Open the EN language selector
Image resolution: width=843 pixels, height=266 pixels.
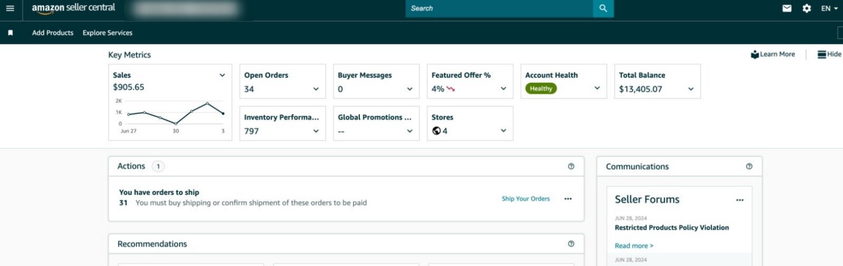click(829, 8)
